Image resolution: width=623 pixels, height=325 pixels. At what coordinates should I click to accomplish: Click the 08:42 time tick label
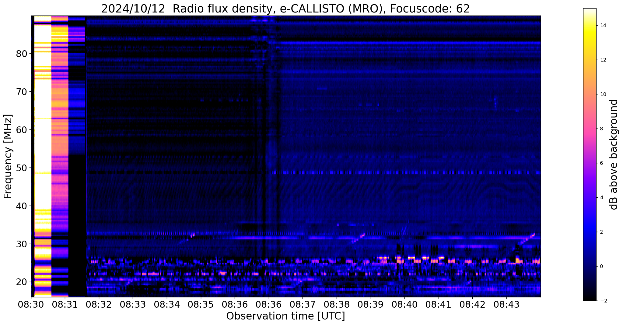tap(472, 304)
